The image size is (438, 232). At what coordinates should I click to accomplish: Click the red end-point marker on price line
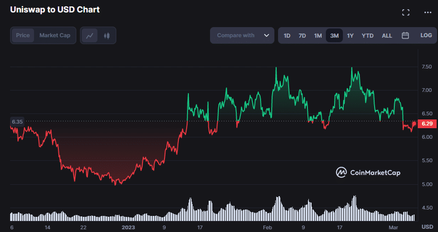click(x=414, y=124)
